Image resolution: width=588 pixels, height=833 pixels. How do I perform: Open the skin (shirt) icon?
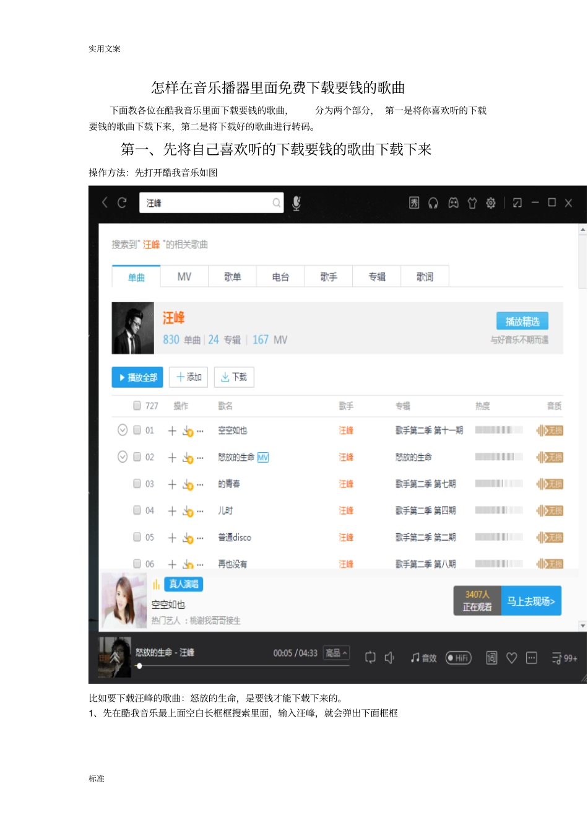472,203
